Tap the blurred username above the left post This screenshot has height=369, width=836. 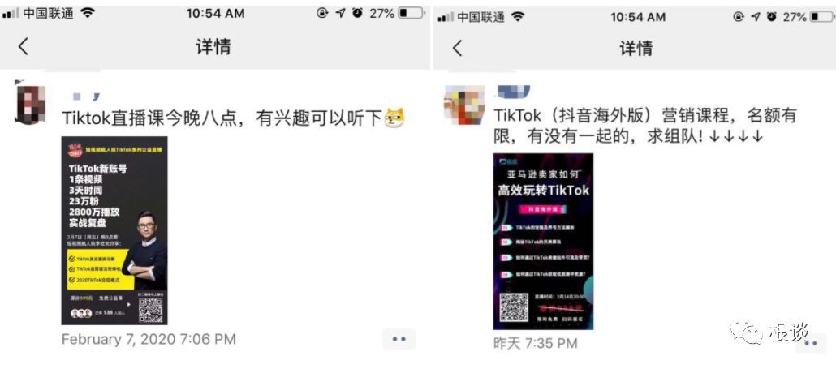[86, 97]
